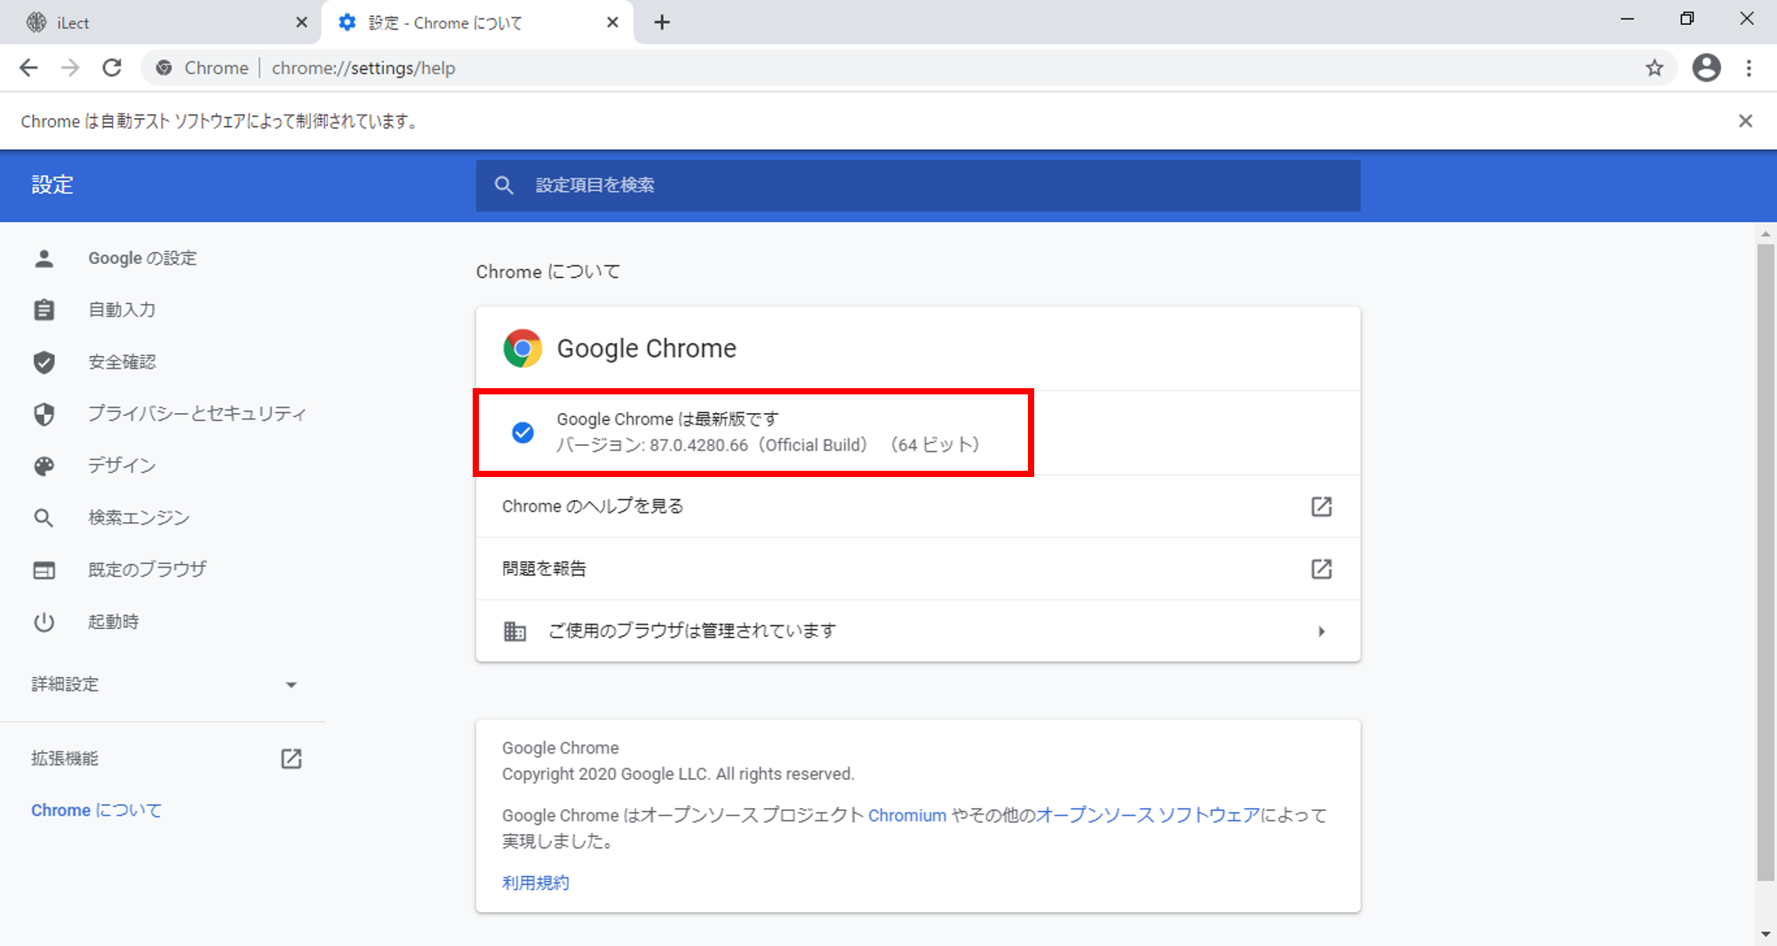Image resolution: width=1777 pixels, height=946 pixels.
Task: Click the オープンソース ソフトウェア link
Action: [x=1147, y=815]
